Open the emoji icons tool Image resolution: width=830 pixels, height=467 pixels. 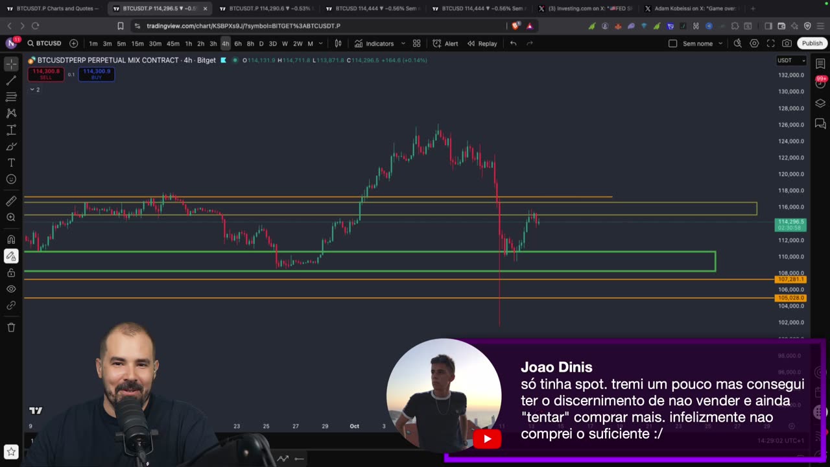click(x=11, y=179)
